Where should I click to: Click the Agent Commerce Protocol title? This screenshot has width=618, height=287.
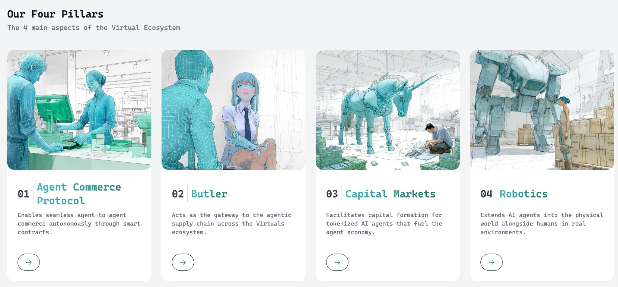click(x=79, y=194)
